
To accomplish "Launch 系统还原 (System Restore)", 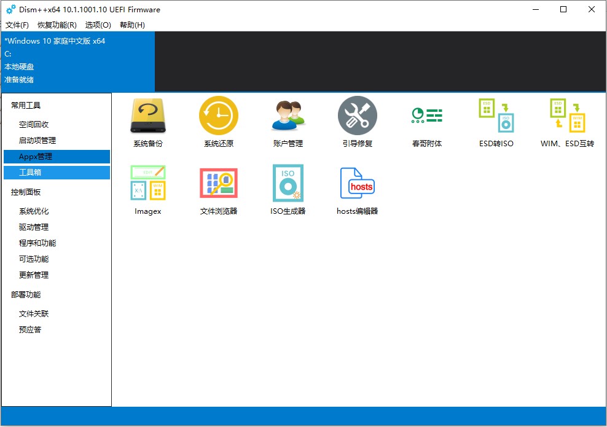I will pos(218,121).
